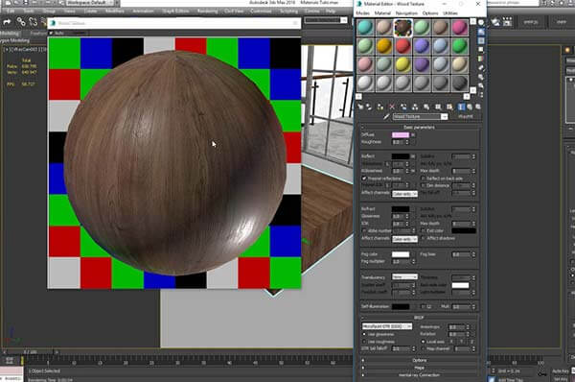Enable Exit color checkbox

423,230
